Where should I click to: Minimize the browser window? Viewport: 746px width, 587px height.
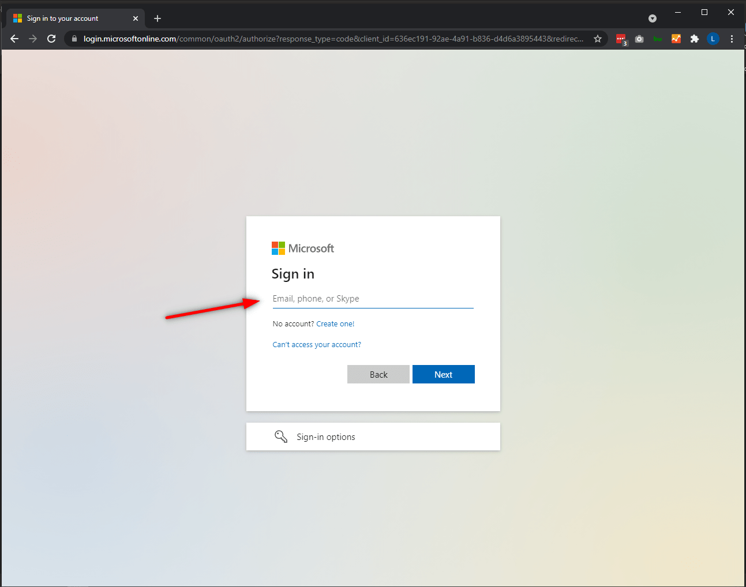[678, 12]
